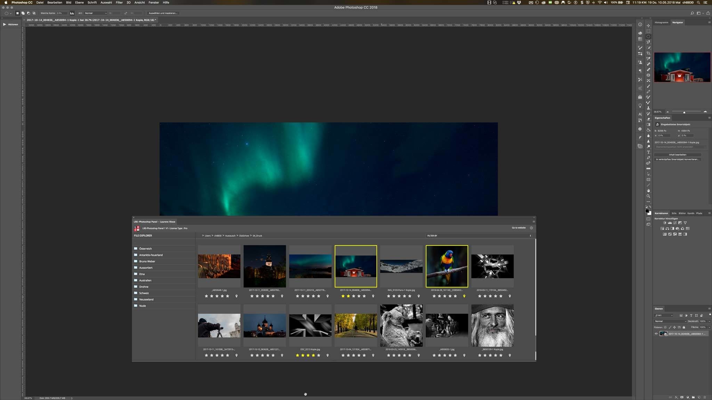Set fourth star rating on DSC_0213 Kopie.jpg
712x400 pixels.
313,355
